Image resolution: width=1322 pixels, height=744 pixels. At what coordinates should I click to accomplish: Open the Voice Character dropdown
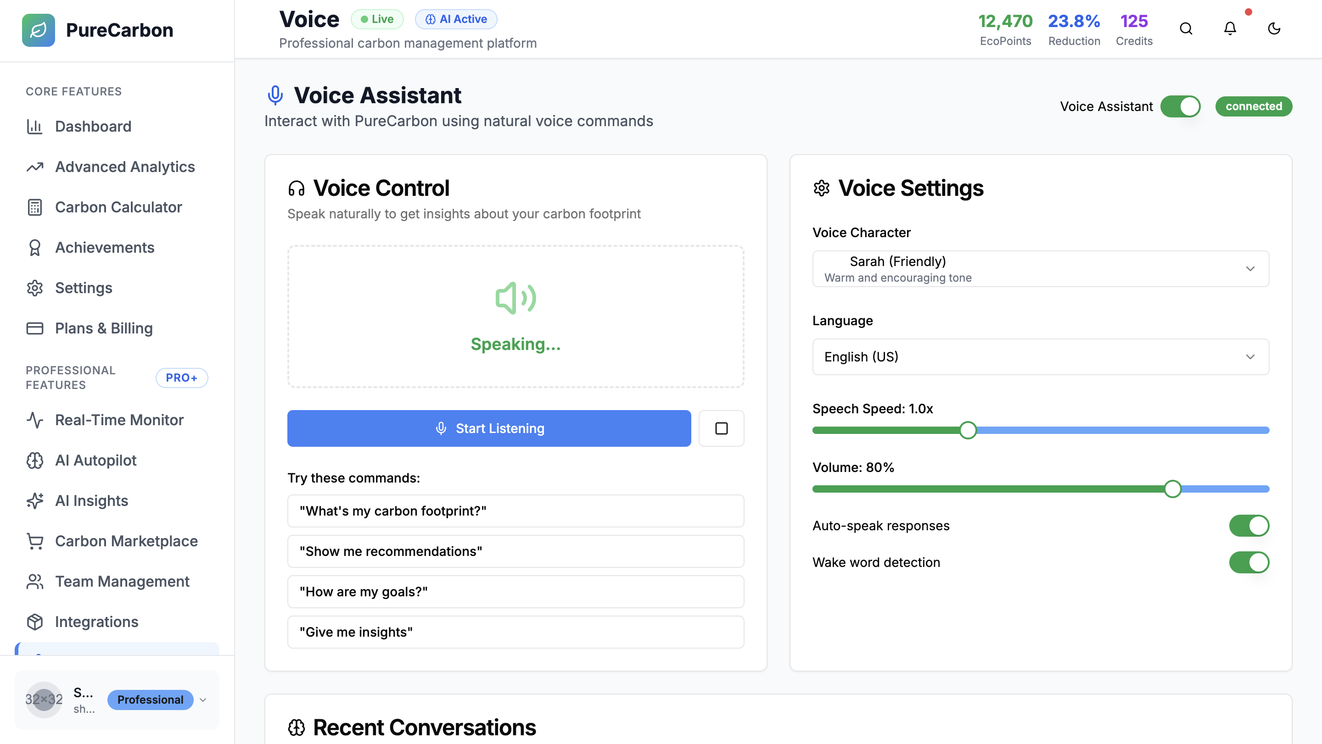click(x=1040, y=269)
